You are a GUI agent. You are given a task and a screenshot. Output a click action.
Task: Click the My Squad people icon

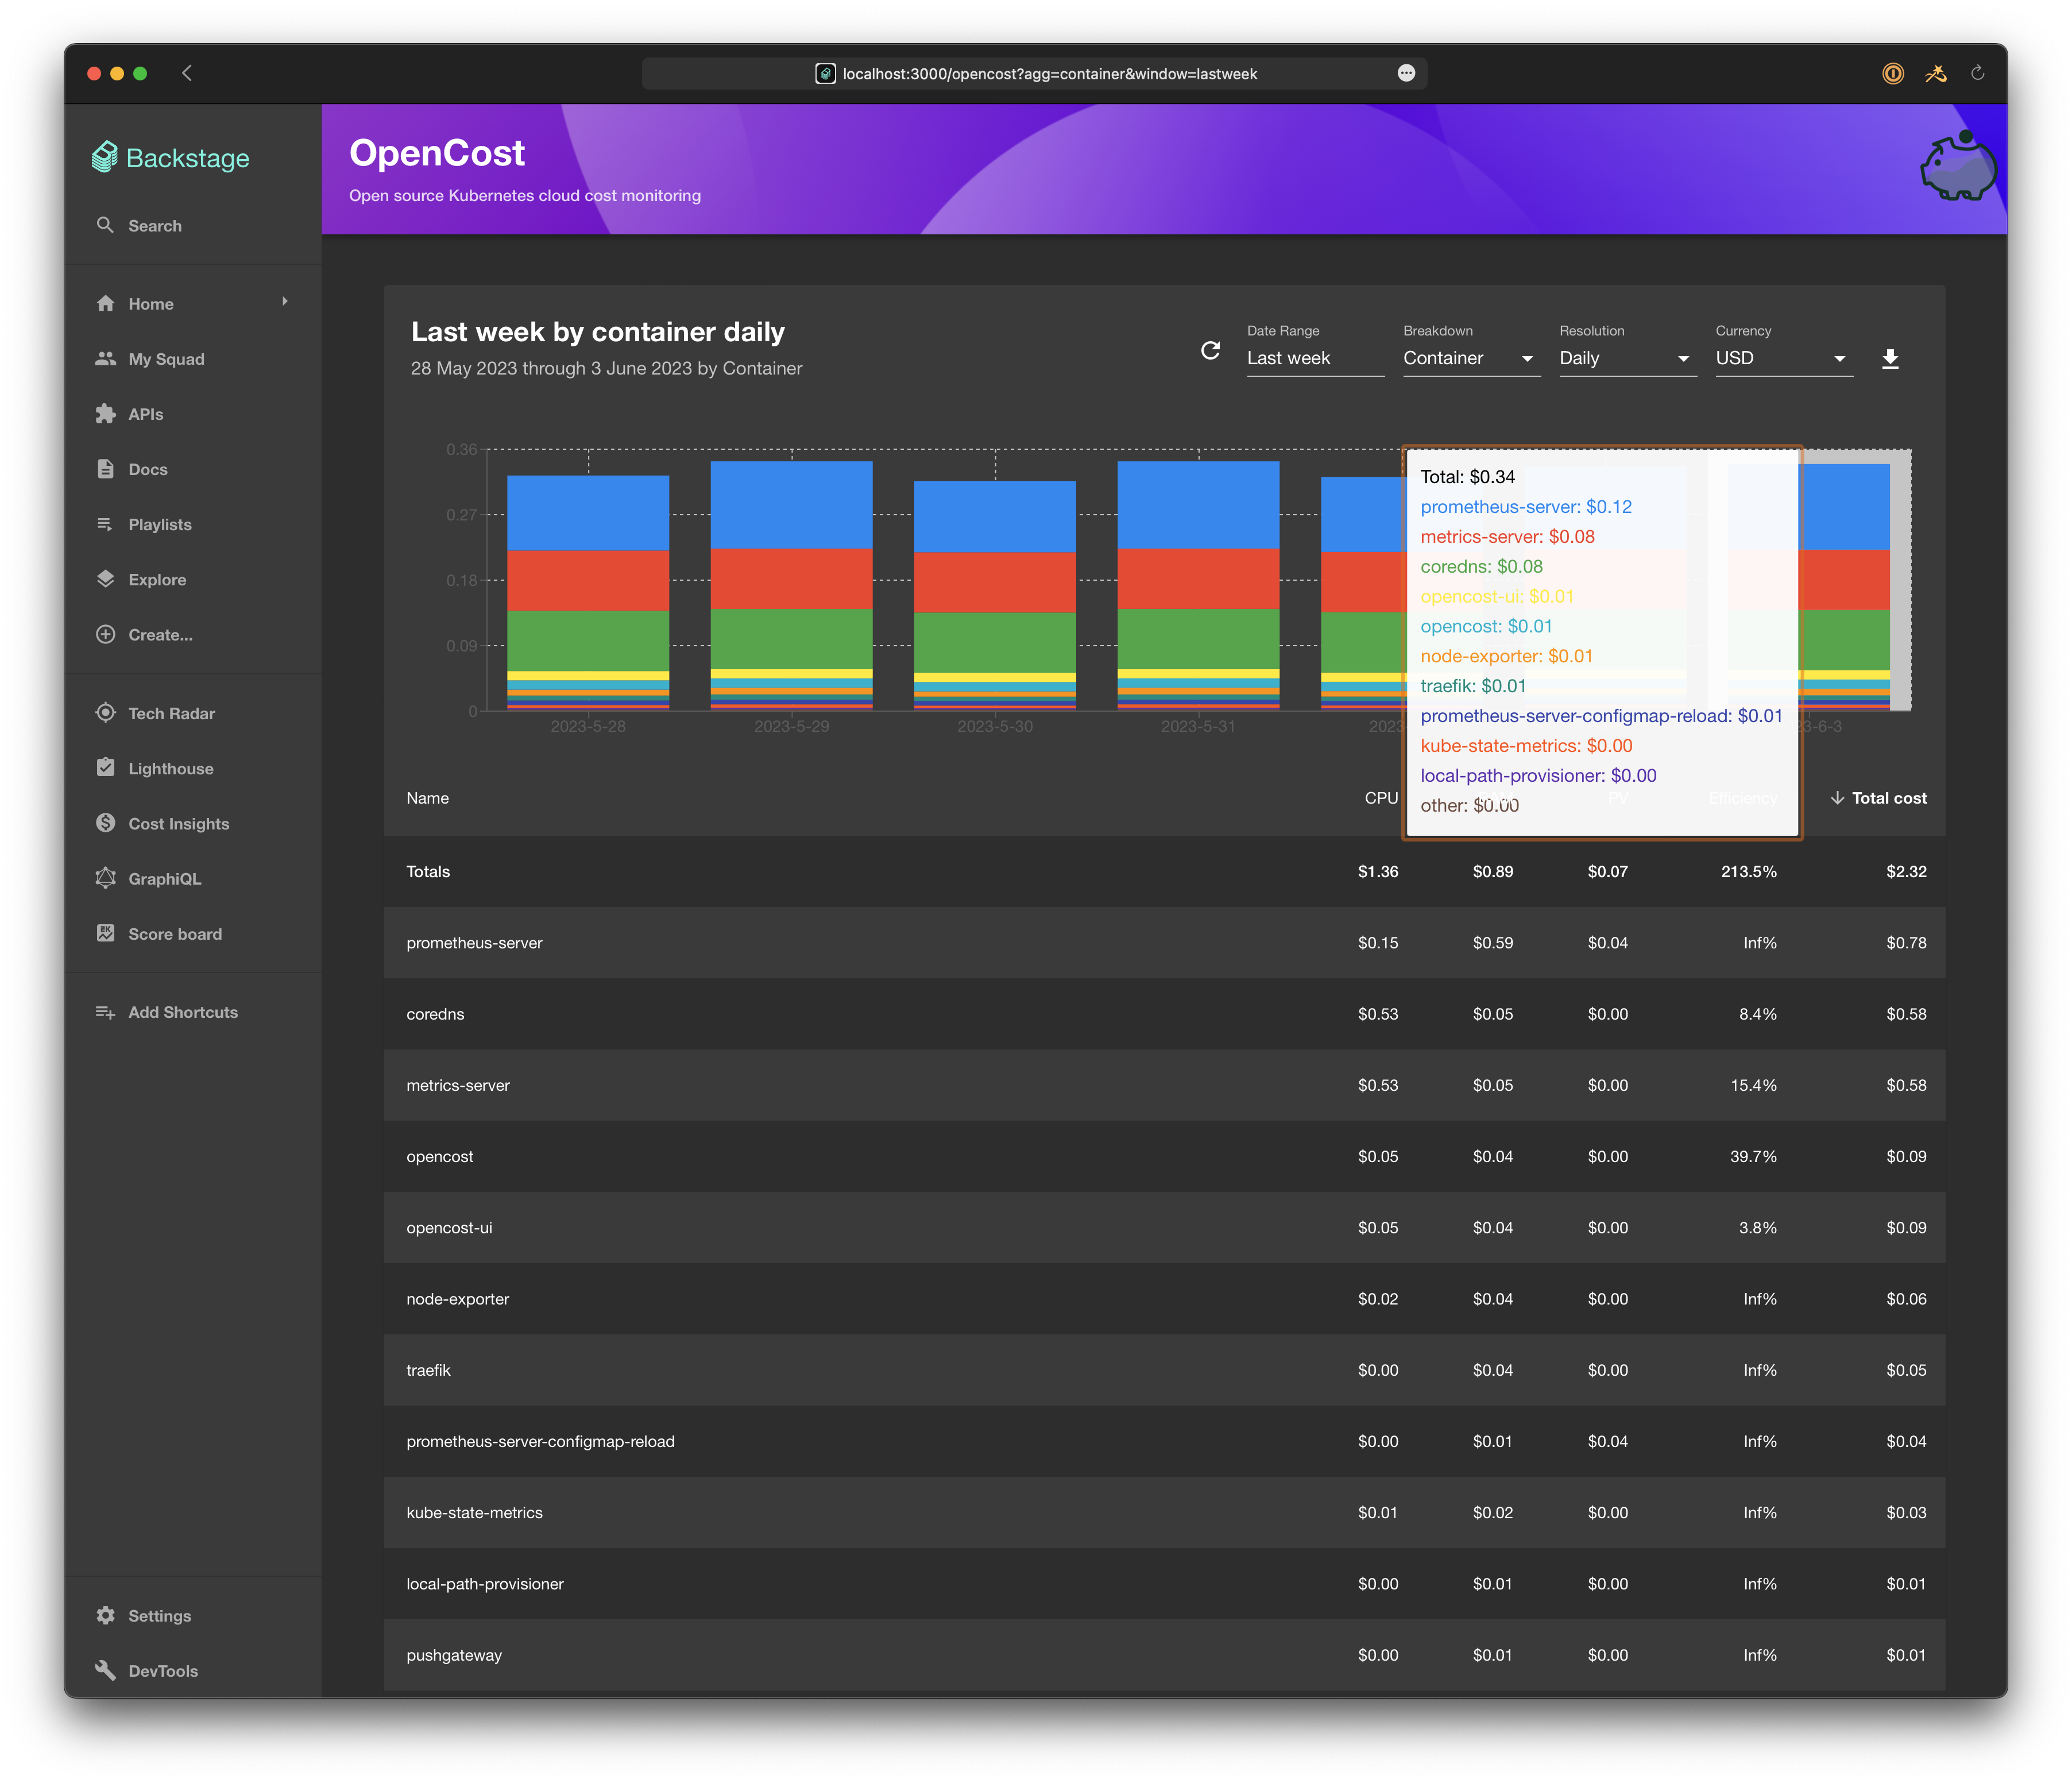[x=105, y=359]
